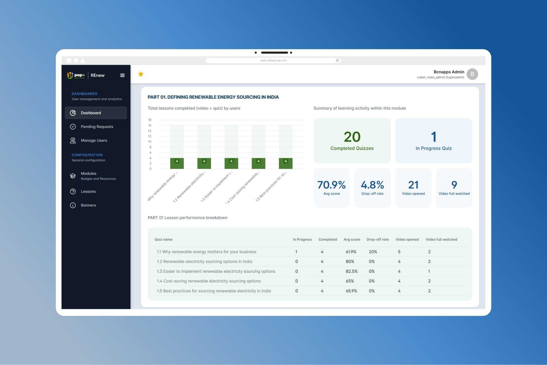Open the user avatar with letter B
This screenshot has height=365, width=547.
[x=472, y=74]
